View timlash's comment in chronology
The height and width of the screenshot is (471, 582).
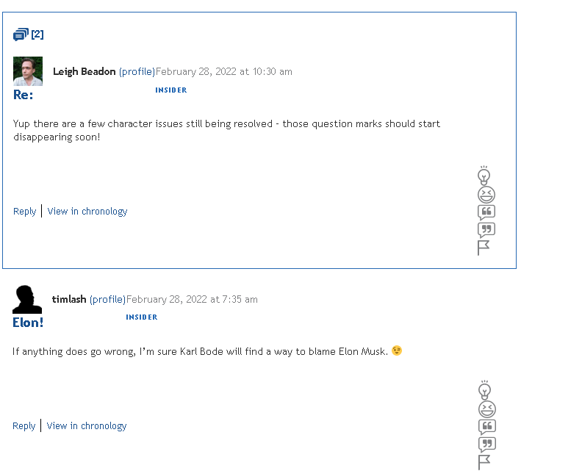pyautogui.click(x=86, y=426)
